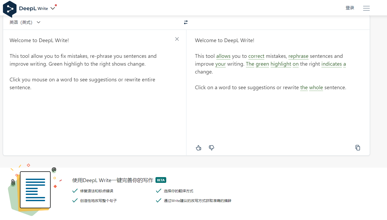This screenshot has width=387, height=220.
Task: Click the swap arrows icon
Action: (x=186, y=22)
